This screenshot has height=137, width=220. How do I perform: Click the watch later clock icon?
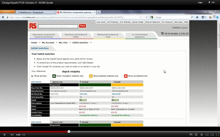pos(202,135)
